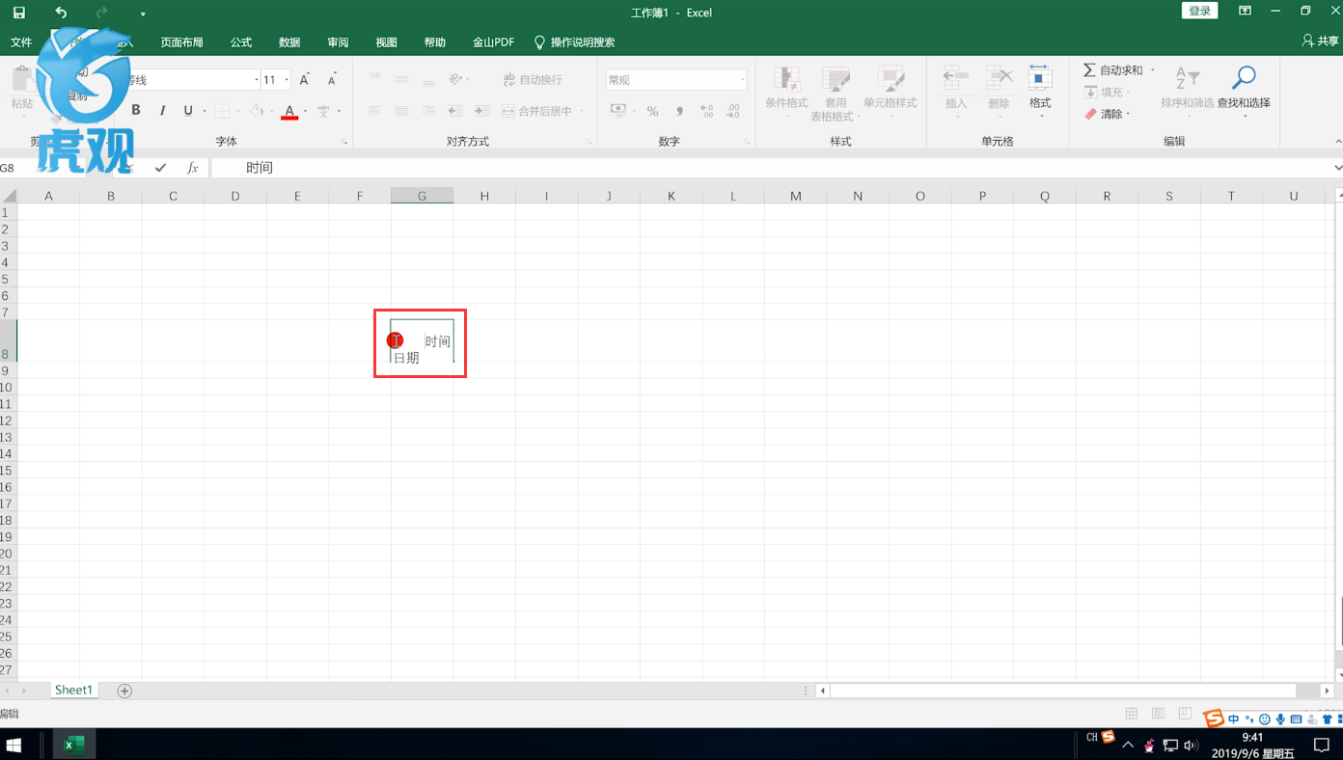Toggle bold formatting
Screen dimensions: 1343x760
click(136, 110)
